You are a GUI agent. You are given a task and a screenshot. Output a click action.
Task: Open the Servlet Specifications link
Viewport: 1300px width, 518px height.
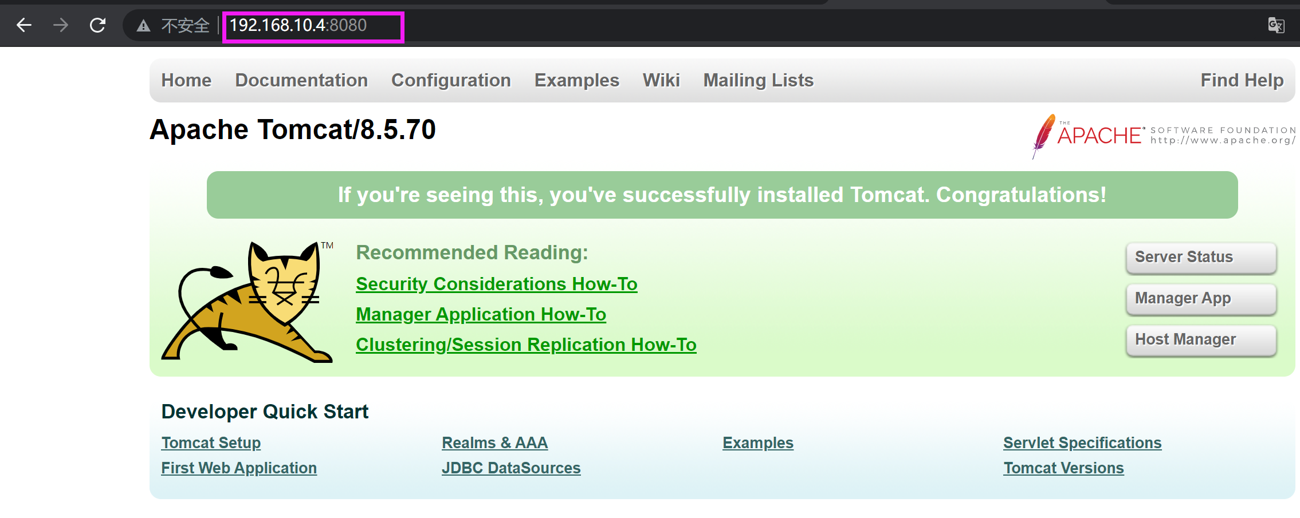(x=1082, y=442)
